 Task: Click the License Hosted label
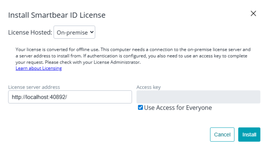[30, 32]
